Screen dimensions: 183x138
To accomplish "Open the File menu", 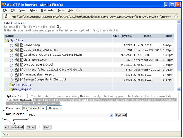I will (x=5, y=10).
